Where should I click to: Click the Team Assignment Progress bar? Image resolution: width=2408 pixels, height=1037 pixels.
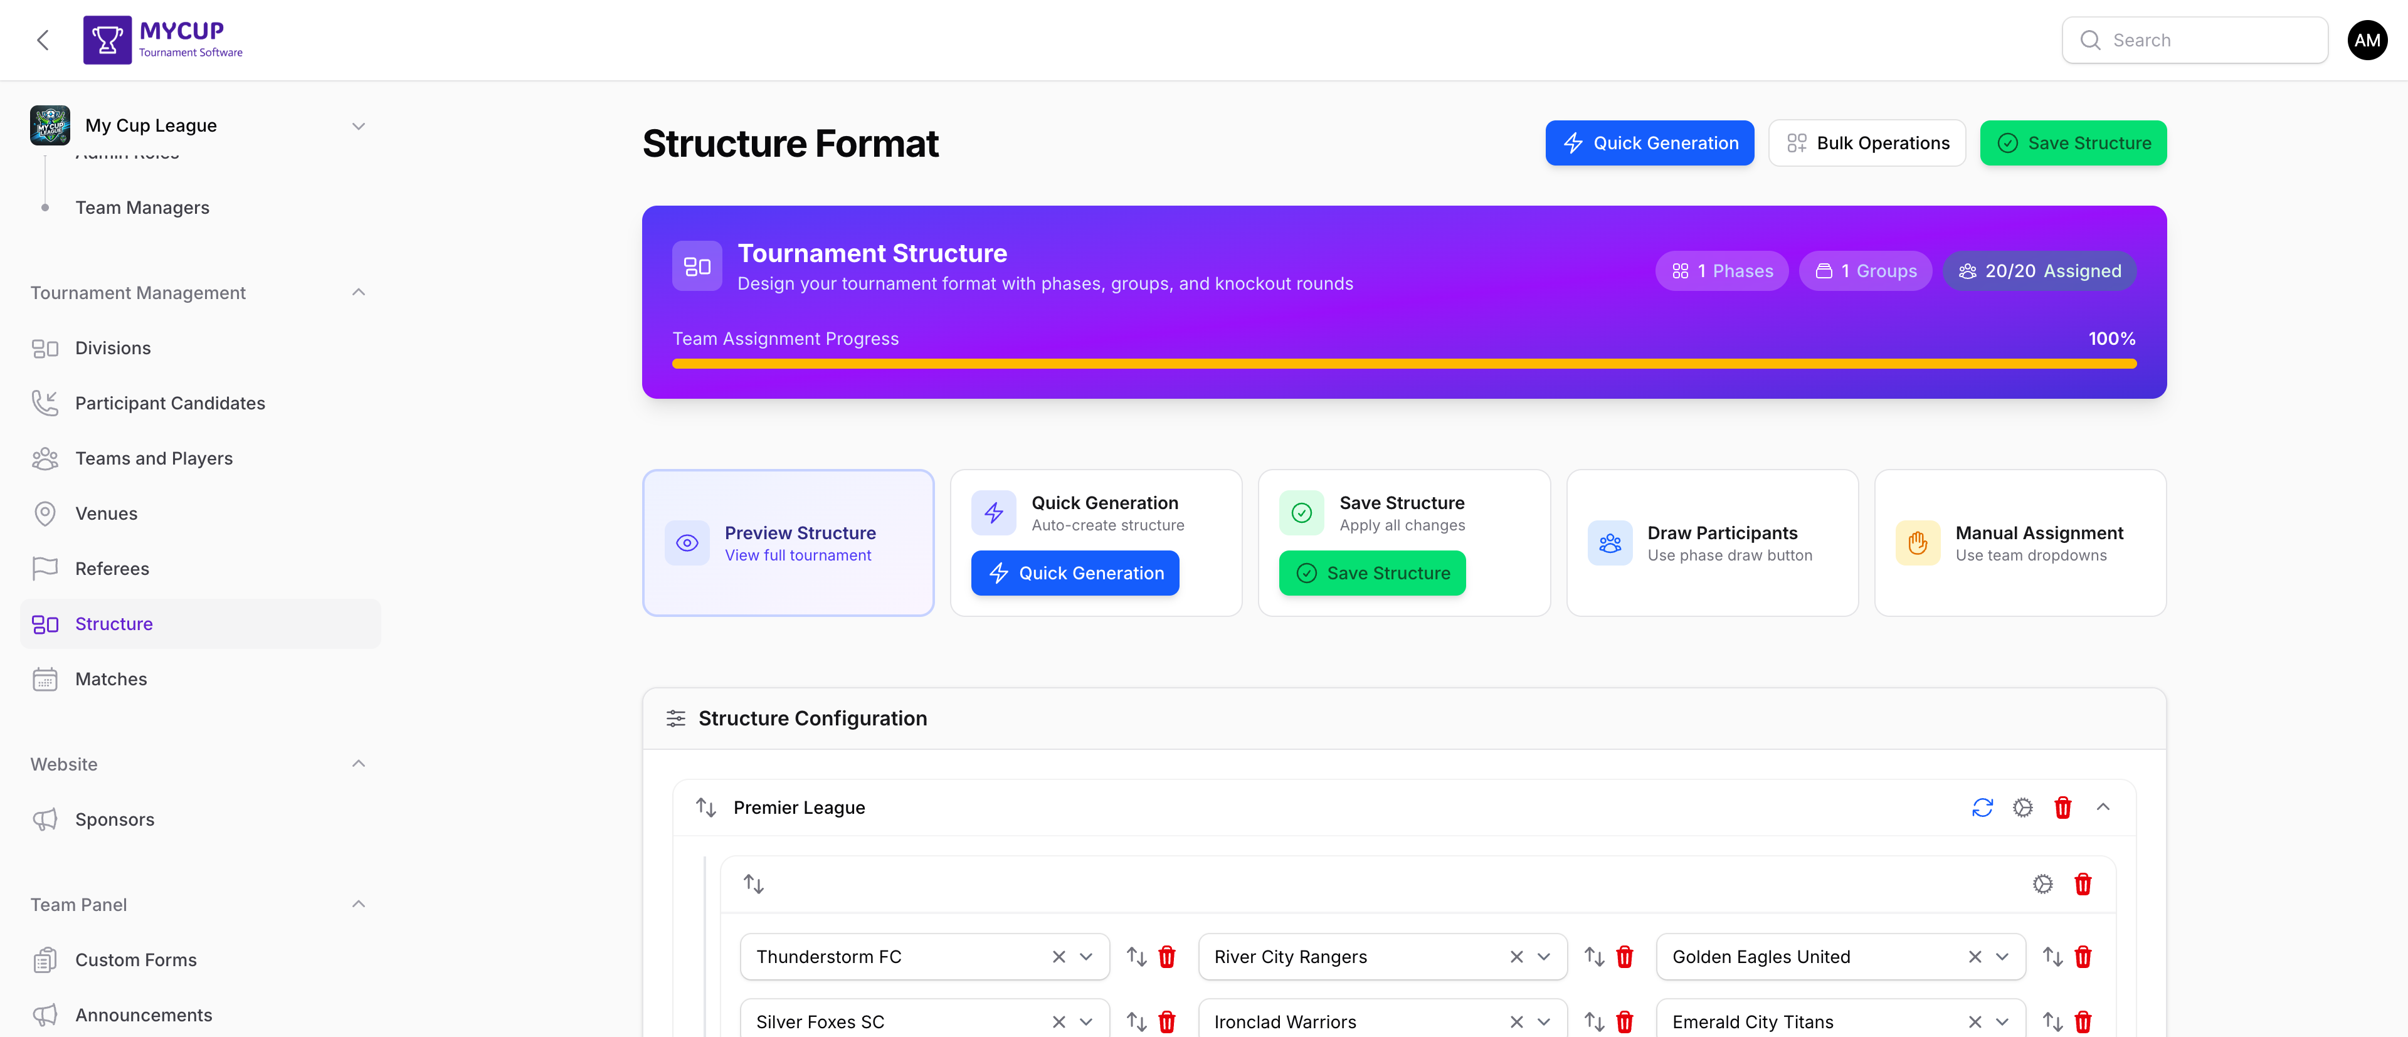(x=1402, y=362)
